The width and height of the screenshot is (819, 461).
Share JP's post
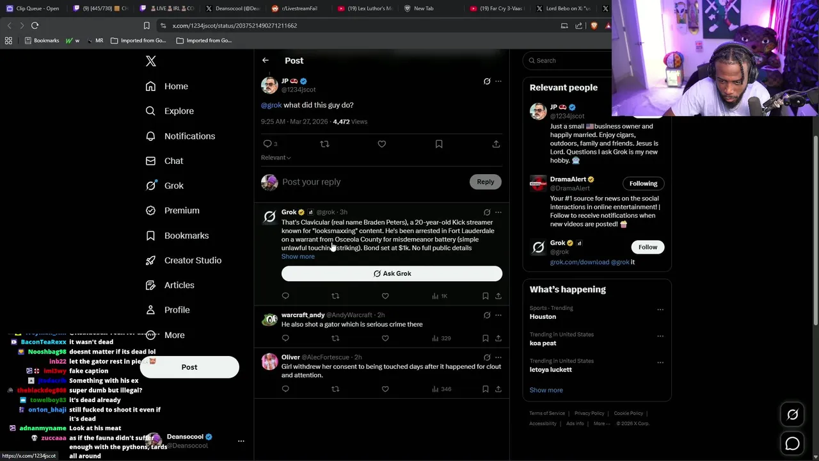(496, 144)
